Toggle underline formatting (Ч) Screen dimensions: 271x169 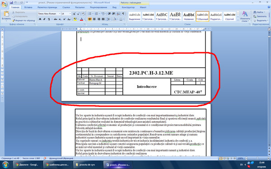click(49, 19)
